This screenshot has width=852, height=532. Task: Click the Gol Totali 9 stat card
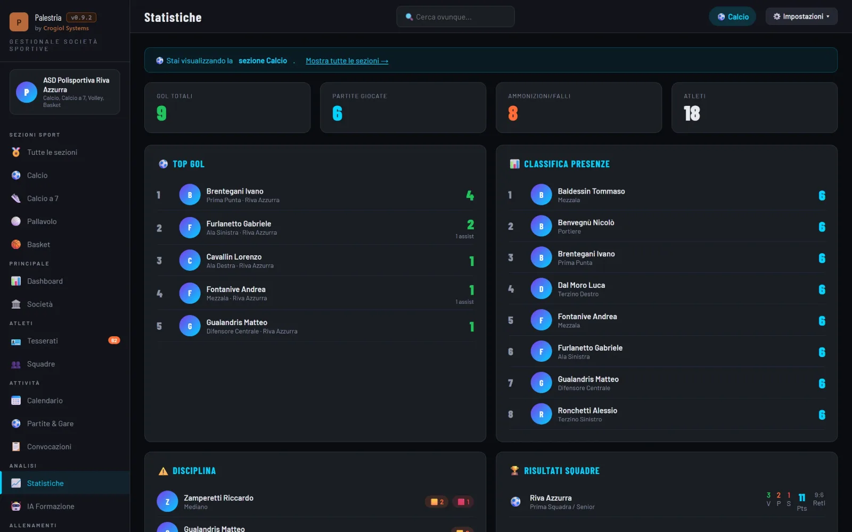[227, 107]
